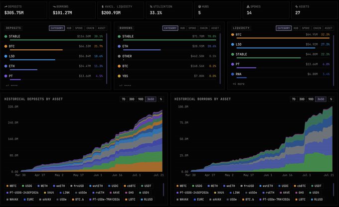Click the green STABLE dot in Deposits panel
Screen dimensions: 339x207
point(6,36)
